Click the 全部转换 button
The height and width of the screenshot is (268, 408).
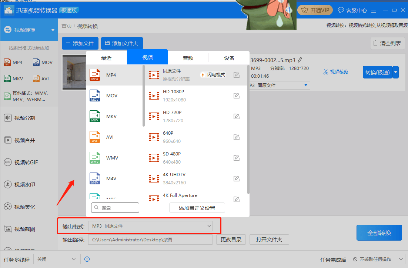coord(379,233)
